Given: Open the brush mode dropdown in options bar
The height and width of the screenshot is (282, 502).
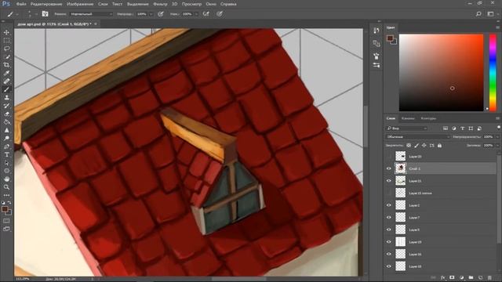Looking at the screenshot, I should click(x=91, y=14).
